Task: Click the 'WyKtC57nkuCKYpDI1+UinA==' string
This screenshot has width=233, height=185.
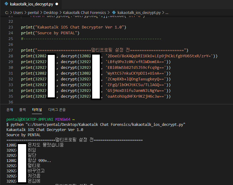Action: click(x=136, y=73)
